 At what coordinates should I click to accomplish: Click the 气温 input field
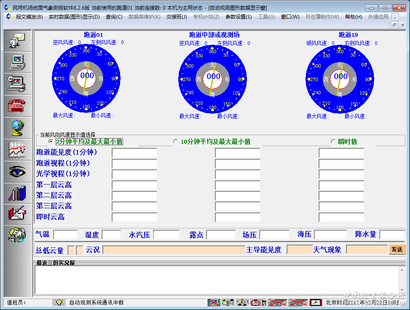pyautogui.click(x=65, y=235)
